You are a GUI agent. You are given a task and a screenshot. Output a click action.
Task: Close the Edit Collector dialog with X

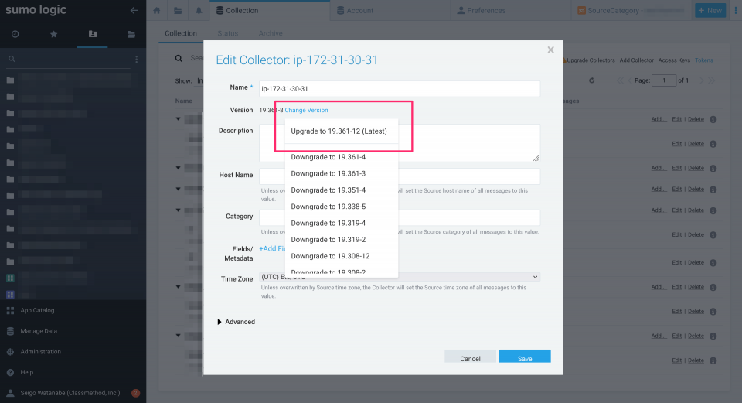pos(550,50)
